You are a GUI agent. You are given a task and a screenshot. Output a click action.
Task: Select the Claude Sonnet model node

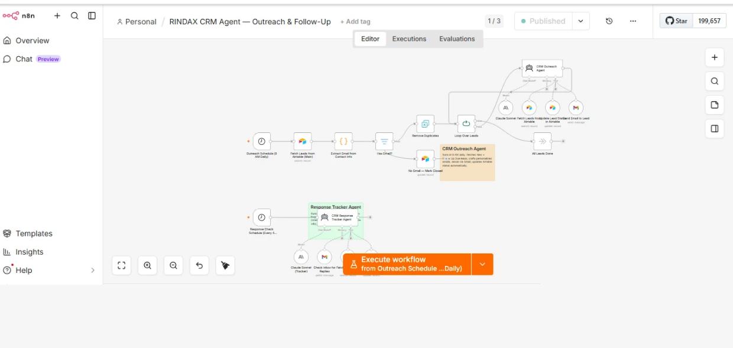point(506,108)
